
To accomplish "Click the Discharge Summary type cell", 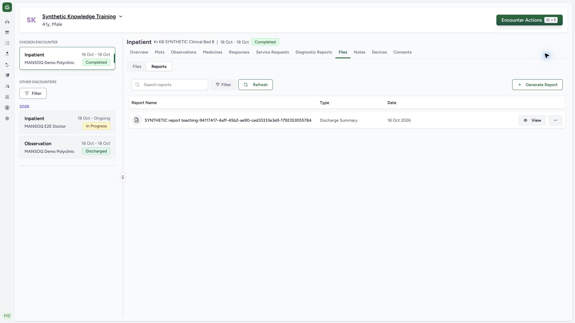I will coord(338,120).
